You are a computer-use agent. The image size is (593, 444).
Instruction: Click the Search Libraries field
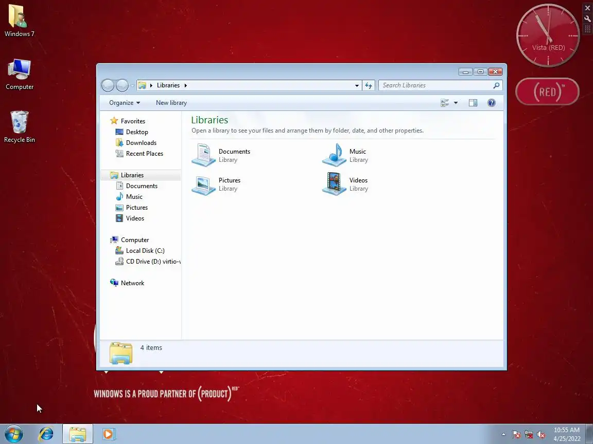pyautogui.click(x=436, y=85)
